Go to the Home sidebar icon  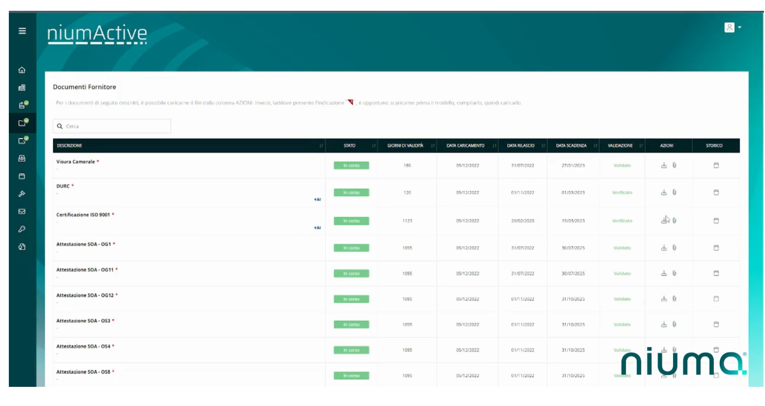pyautogui.click(x=22, y=70)
